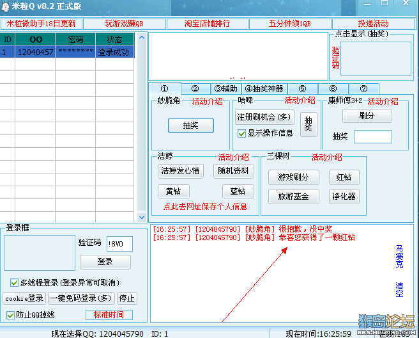The image size is (419, 338).
Task: Switch to tab ⑤
Action: click(302, 88)
